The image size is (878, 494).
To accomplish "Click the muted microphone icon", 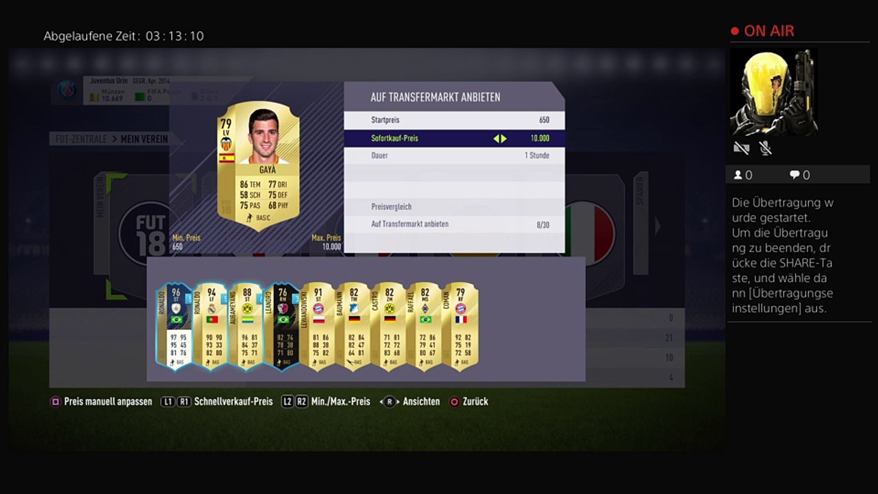I will click(x=766, y=148).
